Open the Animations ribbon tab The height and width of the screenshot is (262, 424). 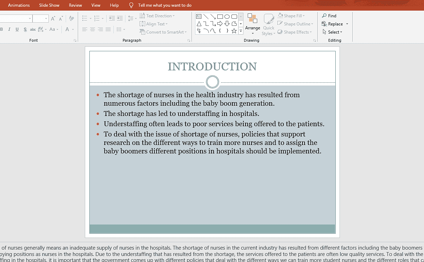click(x=19, y=5)
